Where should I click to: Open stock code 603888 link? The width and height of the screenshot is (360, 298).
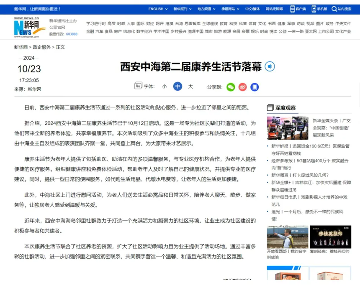[x=72, y=34]
